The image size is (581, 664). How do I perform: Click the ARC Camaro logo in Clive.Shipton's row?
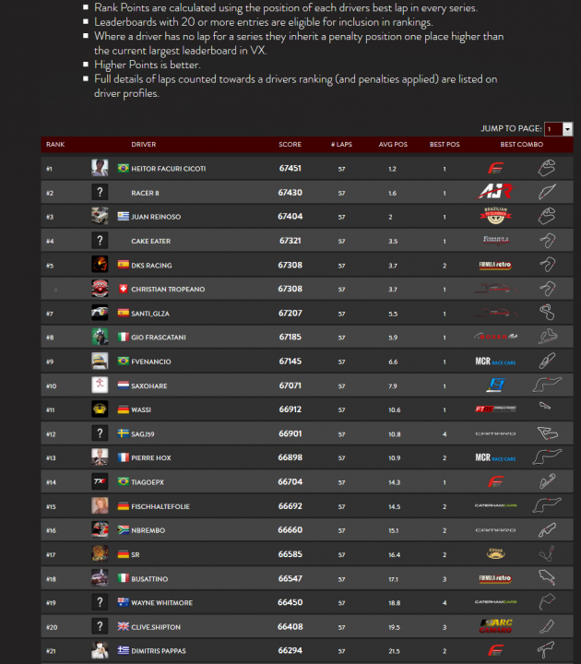(x=495, y=627)
